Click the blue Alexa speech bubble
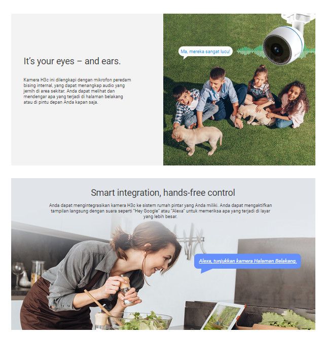This screenshot has height=338, width=325. pos(247,262)
